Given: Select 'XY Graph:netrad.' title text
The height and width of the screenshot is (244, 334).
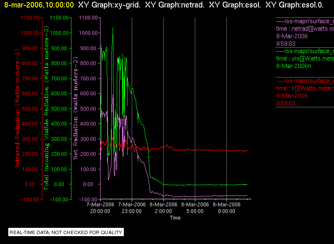Looking at the screenshot, I should 174,5.
